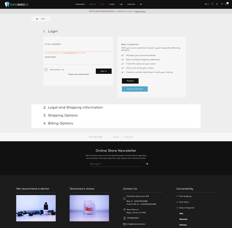The image size is (232, 228).
Task: Open the search magnifier icon in header
Action: click(212, 4)
